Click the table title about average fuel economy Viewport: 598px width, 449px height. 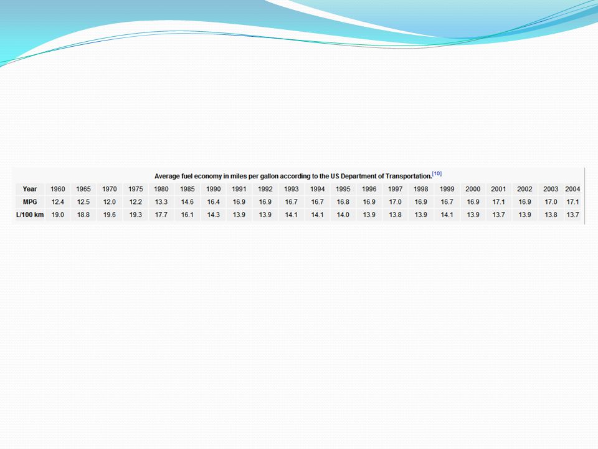(x=293, y=176)
